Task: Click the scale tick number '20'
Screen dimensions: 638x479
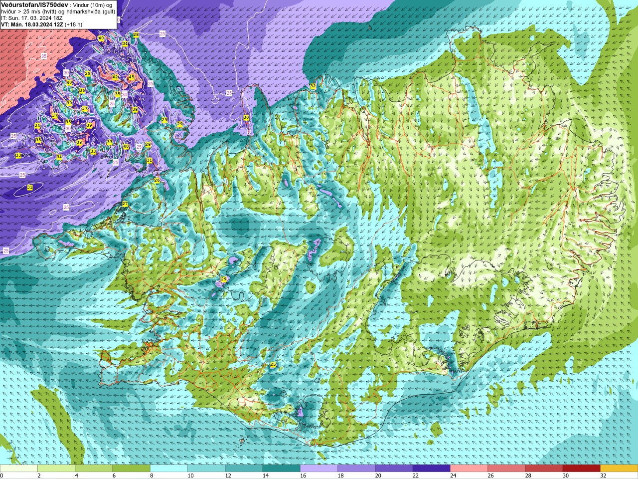Action: 378,476
